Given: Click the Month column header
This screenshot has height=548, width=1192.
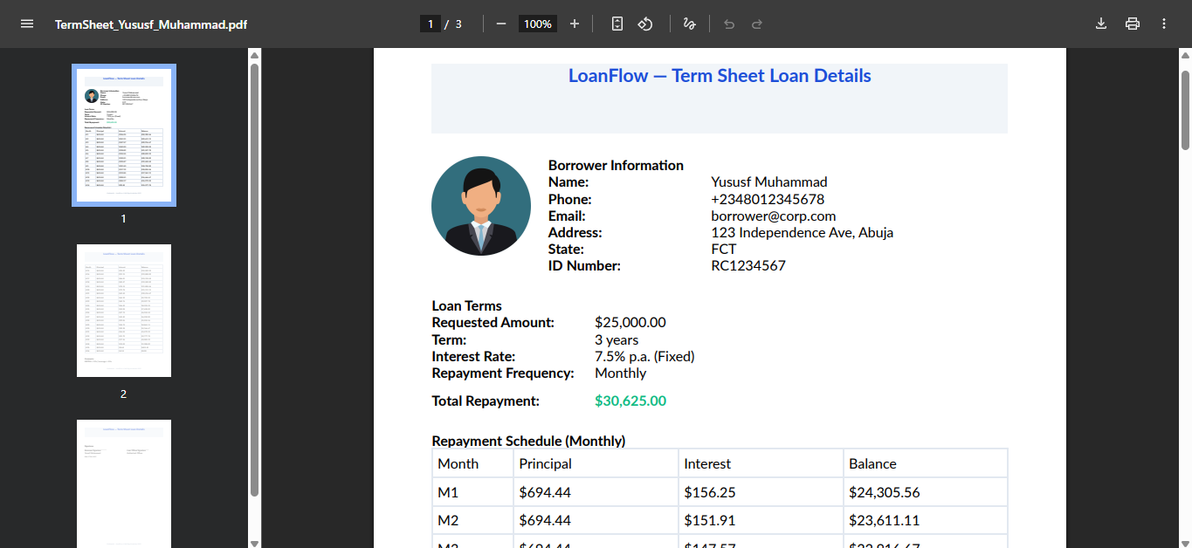Looking at the screenshot, I should pyautogui.click(x=458, y=463).
